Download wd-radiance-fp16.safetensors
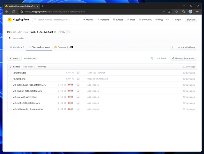Image resolution: width=204 pixels, height=154 pixels. tap(78, 109)
